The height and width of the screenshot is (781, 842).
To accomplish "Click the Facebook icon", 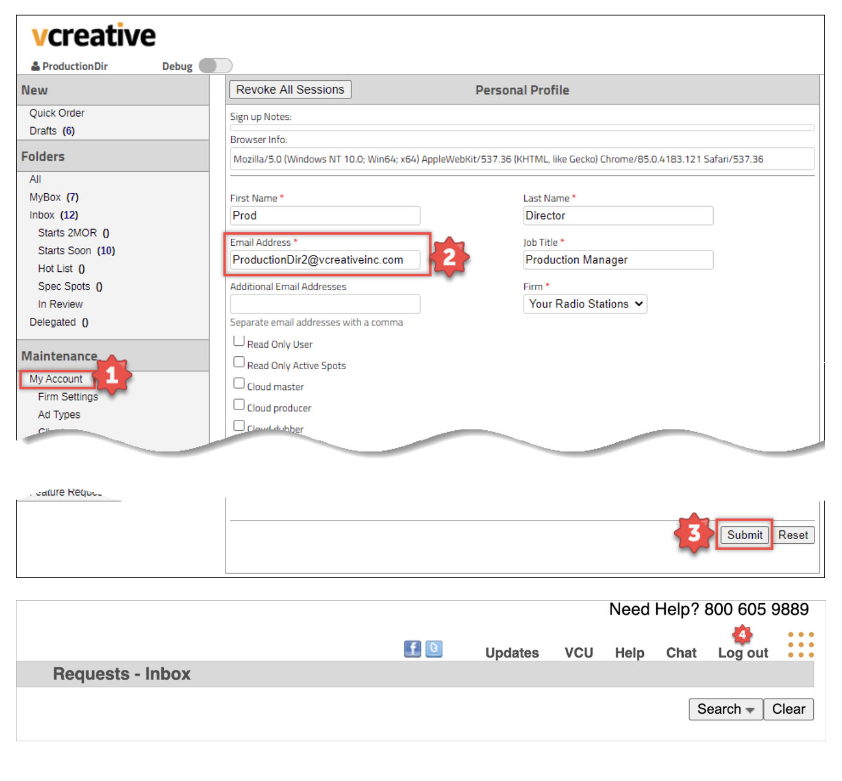I will (412, 649).
